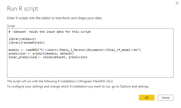The height and width of the screenshot is (108, 181).
Task: Click the readRDS function name in the script
Action: (32, 50)
